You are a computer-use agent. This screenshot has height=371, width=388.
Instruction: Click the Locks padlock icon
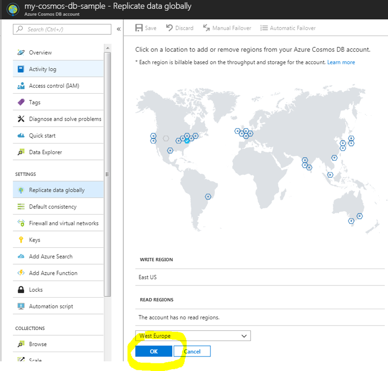click(21, 290)
